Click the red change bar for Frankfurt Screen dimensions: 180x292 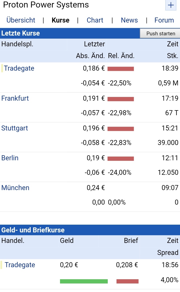coord(121,99)
